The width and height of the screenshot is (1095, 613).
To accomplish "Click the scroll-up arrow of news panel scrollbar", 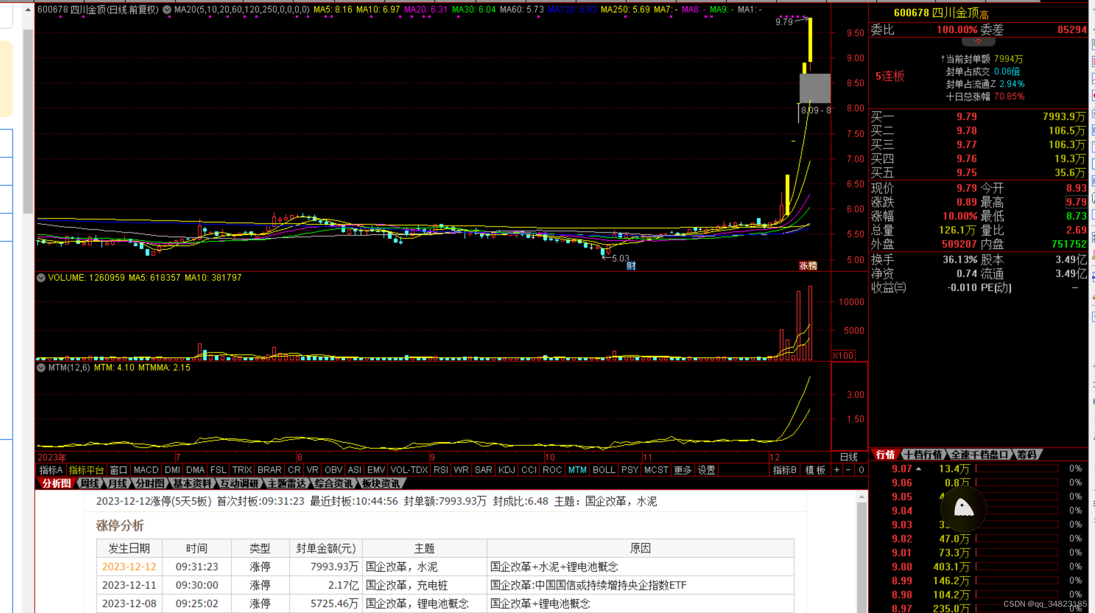I will click(861, 497).
